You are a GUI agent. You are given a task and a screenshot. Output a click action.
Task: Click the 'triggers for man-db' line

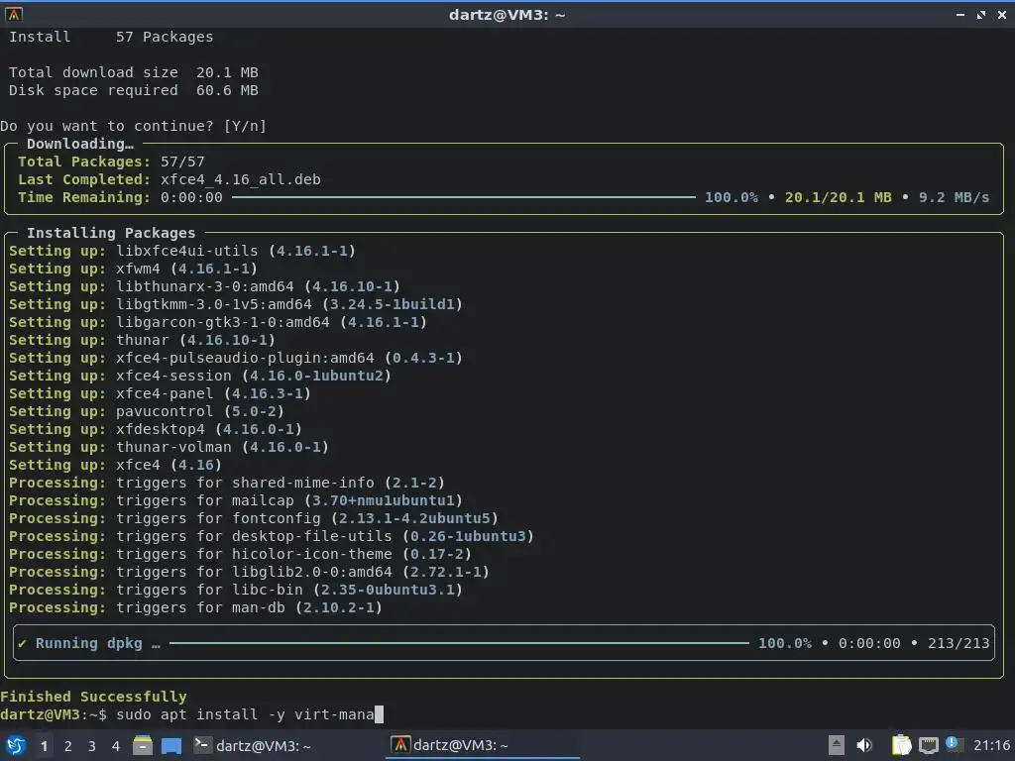click(x=195, y=607)
